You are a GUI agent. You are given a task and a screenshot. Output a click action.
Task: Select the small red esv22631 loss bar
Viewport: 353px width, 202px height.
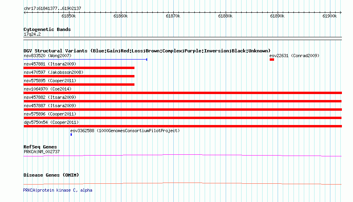coord(272,60)
